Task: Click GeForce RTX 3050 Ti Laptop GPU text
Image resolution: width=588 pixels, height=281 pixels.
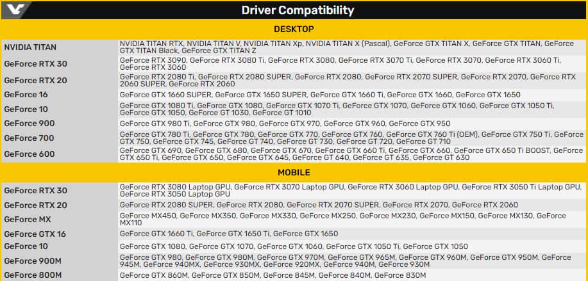Action: pos(521,187)
